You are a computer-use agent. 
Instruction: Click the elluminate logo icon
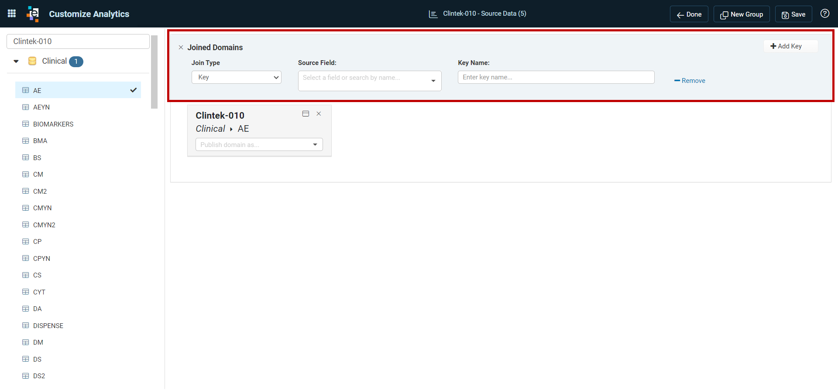33,14
